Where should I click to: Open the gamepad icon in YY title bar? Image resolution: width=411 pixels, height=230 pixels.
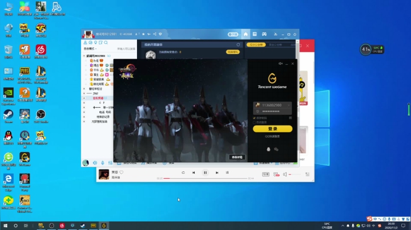(264, 34)
